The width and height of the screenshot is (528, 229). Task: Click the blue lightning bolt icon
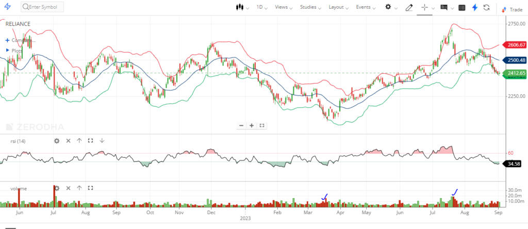pos(475,7)
